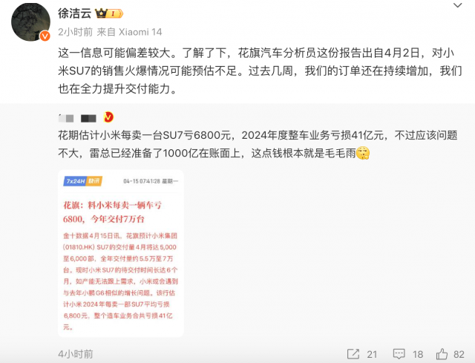Click the main post text about 花旗 report
This screenshot has width=475, height=363.
[260, 71]
